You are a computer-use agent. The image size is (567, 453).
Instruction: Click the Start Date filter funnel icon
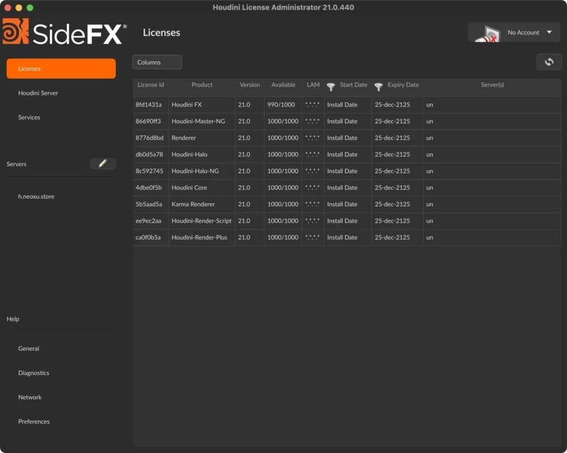click(331, 87)
